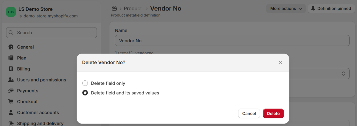Confirm with the red Delete button
Image resolution: width=357 pixels, height=126 pixels.
pyautogui.click(x=273, y=113)
